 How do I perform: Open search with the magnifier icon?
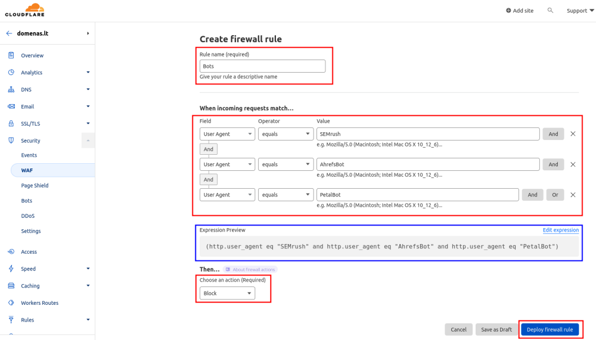[550, 10]
